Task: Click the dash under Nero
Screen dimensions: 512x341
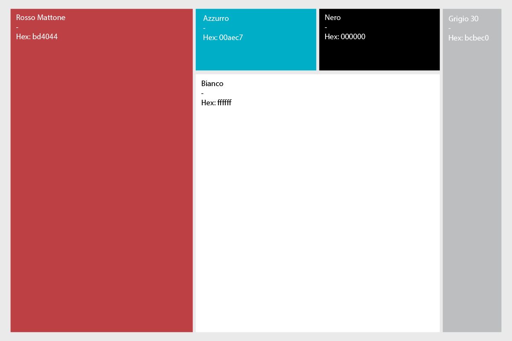Action: click(x=326, y=27)
